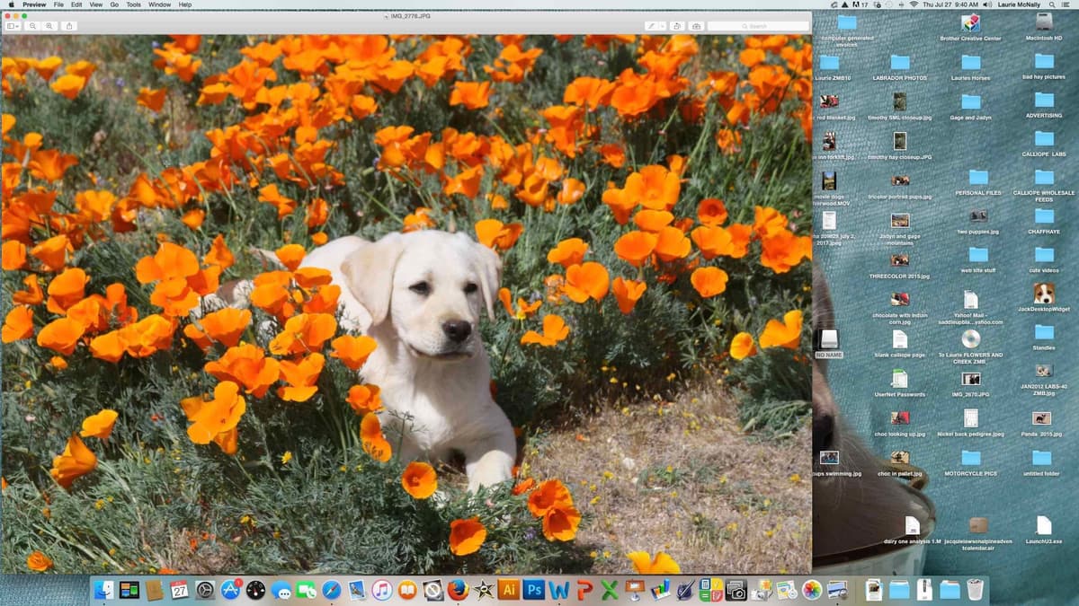This screenshot has height=606, width=1079.
Task: Open the sidebar view dropdown in Preview
Action: tap(13, 26)
